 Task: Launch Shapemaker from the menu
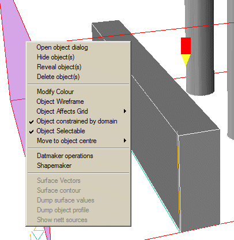pyautogui.click(x=78, y=166)
